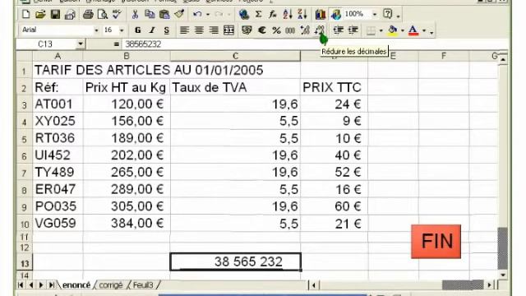This screenshot has width=526, height=296.
Task: Toggle left text alignment
Action: coord(184,30)
